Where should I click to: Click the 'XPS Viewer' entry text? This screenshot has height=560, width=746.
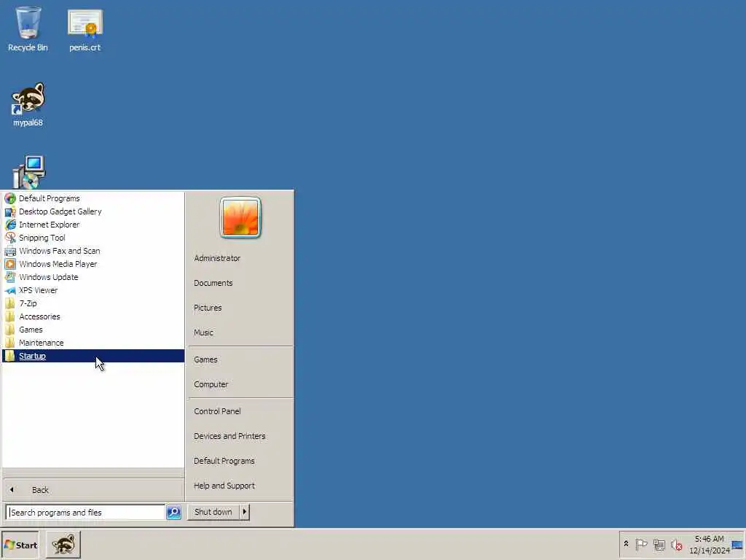tap(38, 290)
